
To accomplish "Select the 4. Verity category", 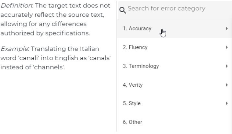I will [174, 85].
